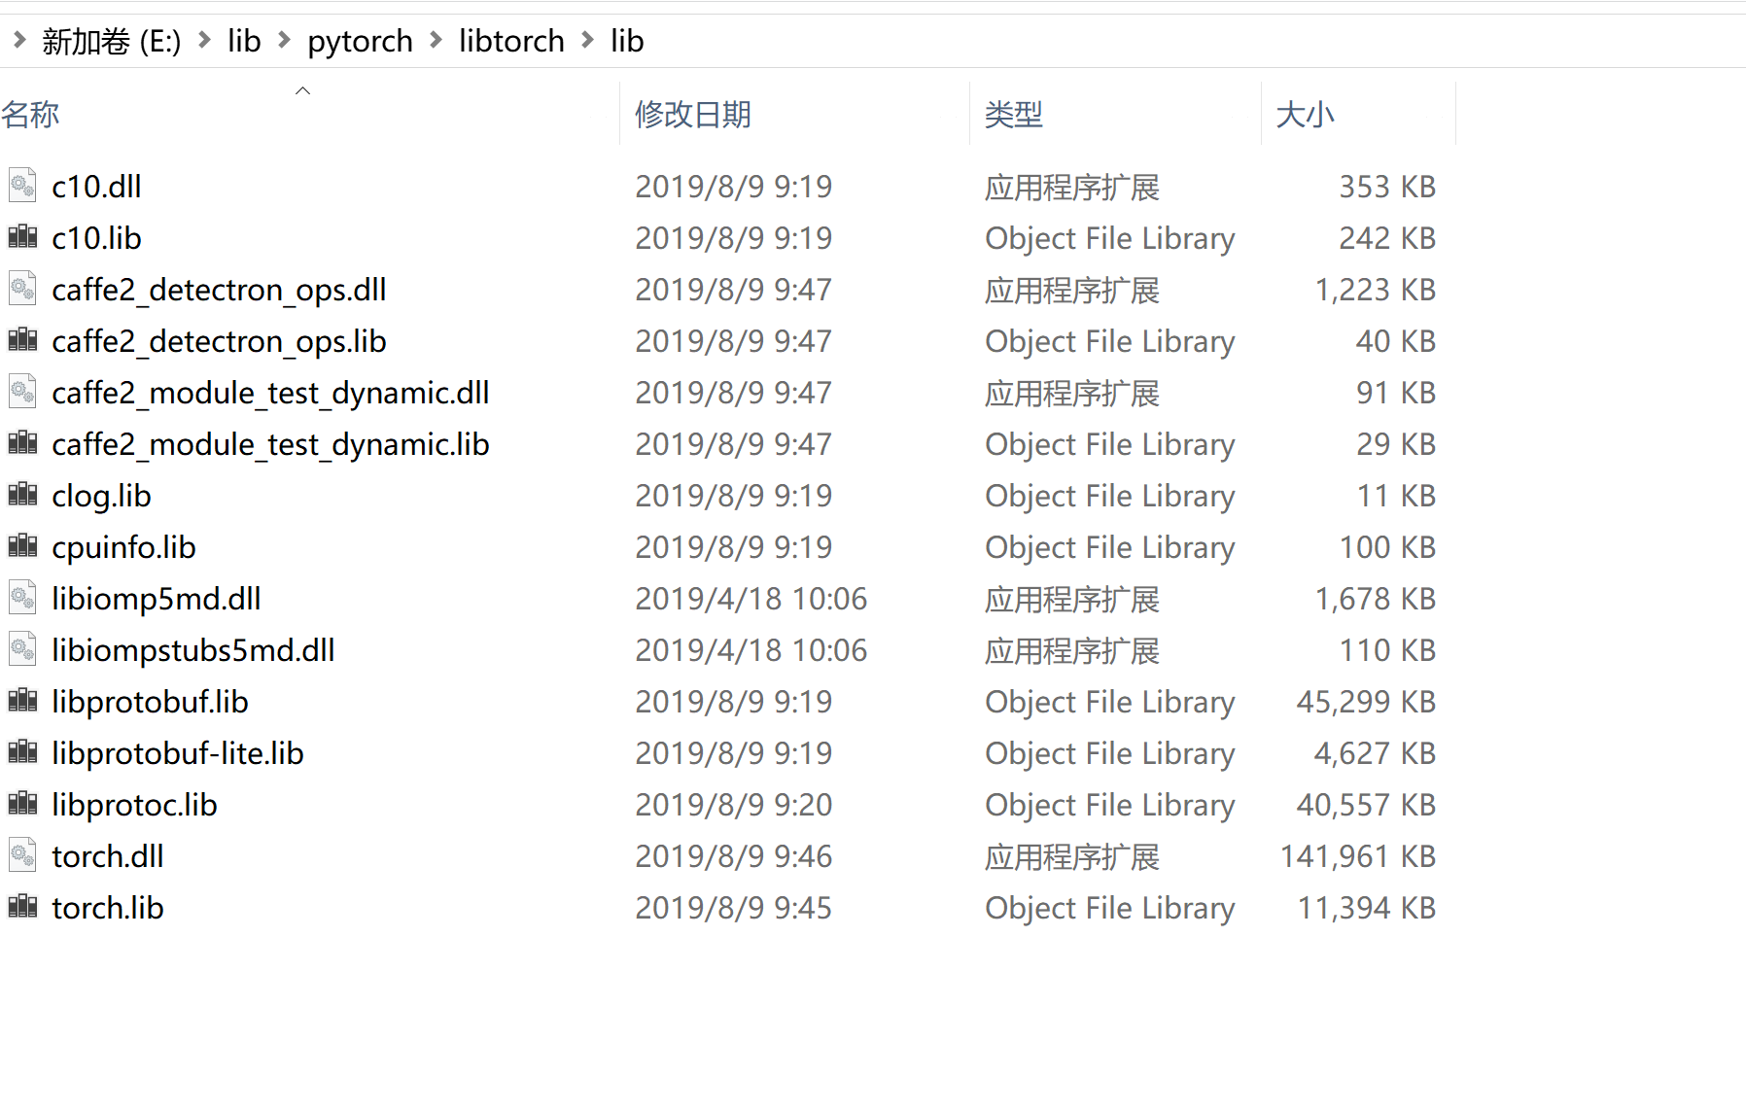Click the libiompstubs5md.dll file icon
The width and height of the screenshot is (1746, 1110).
click(22, 648)
